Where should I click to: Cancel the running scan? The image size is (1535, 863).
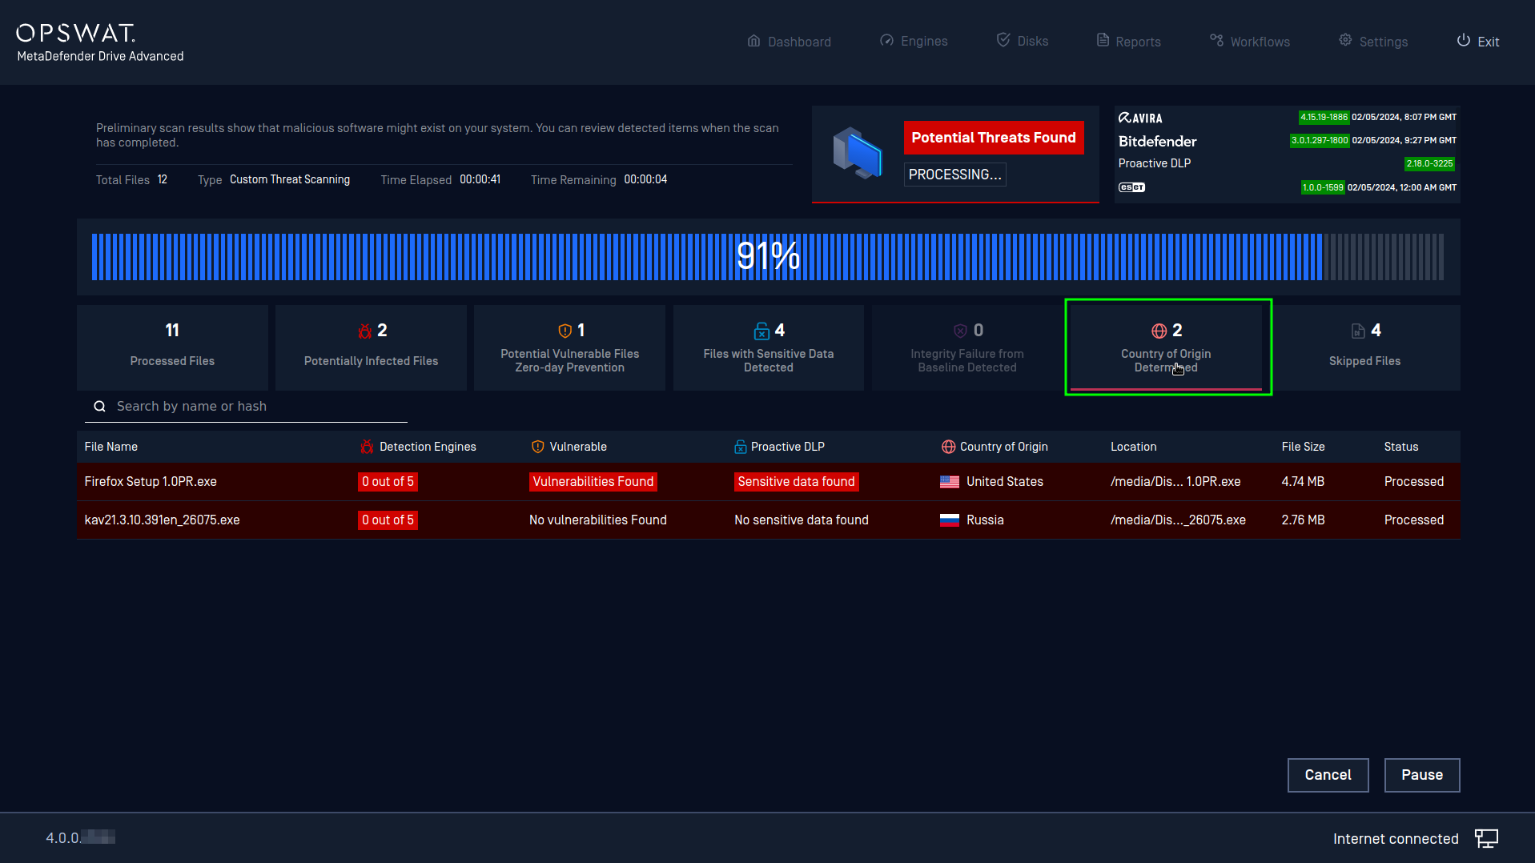click(1328, 775)
